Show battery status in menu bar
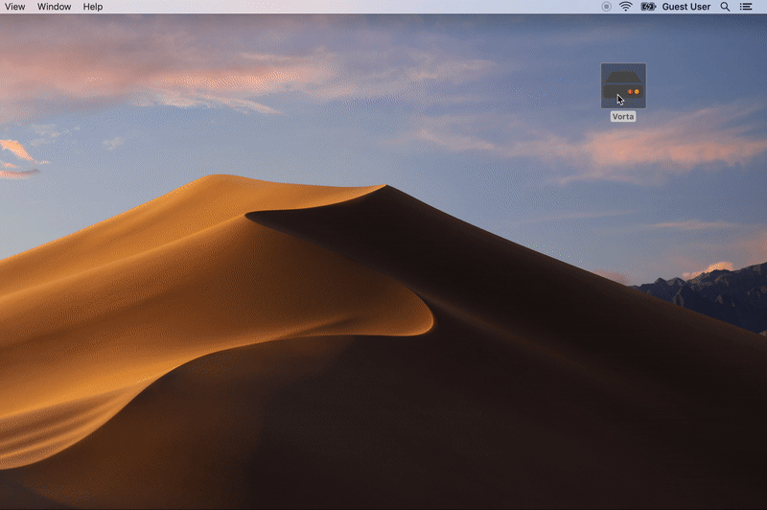Image resolution: width=767 pixels, height=510 pixels. pyautogui.click(x=648, y=7)
